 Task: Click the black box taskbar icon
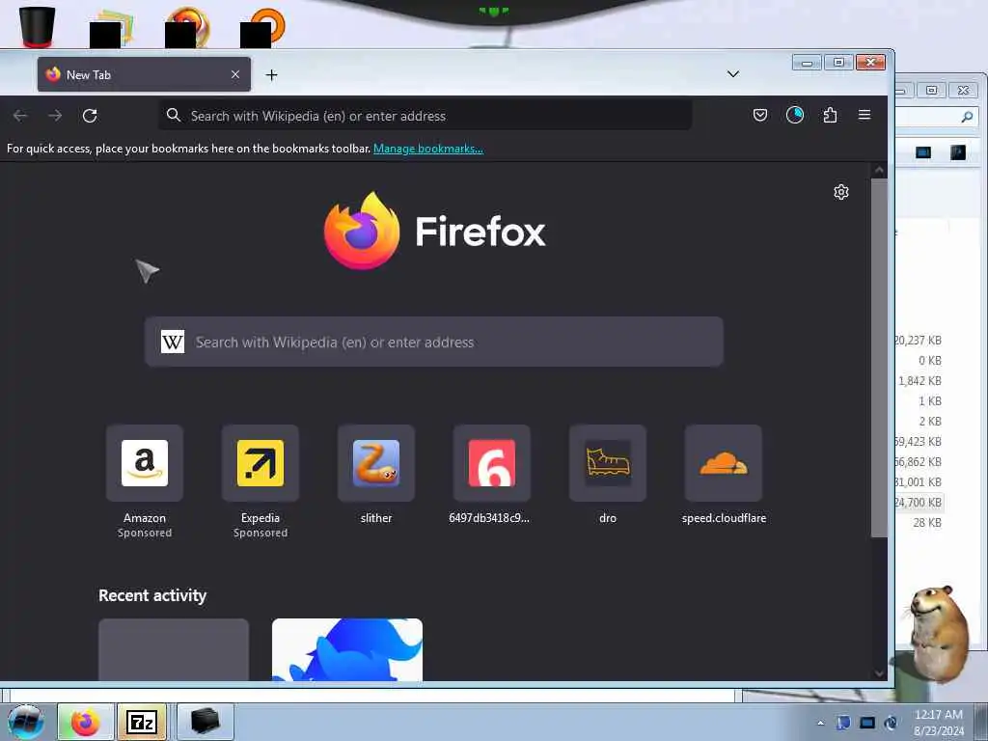[205, 722]
